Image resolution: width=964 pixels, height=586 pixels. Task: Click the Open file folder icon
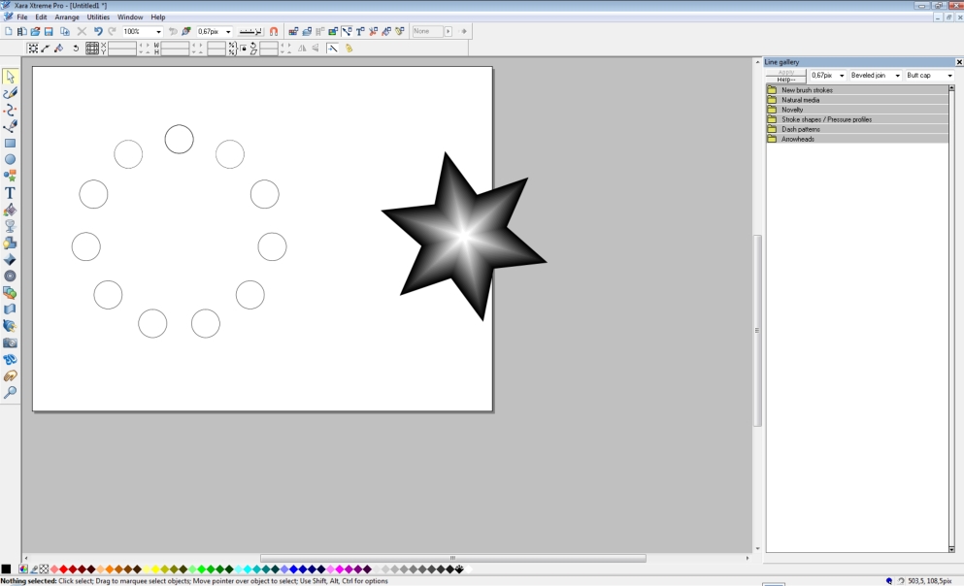click(35, 31)
